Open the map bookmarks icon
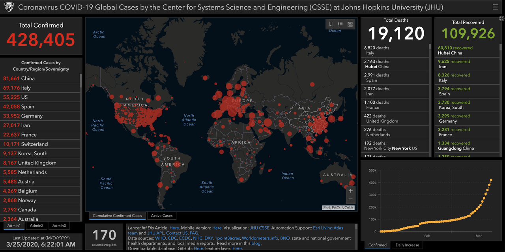The width and height of the screenshot is (505, 252). (x=331, y=24)
